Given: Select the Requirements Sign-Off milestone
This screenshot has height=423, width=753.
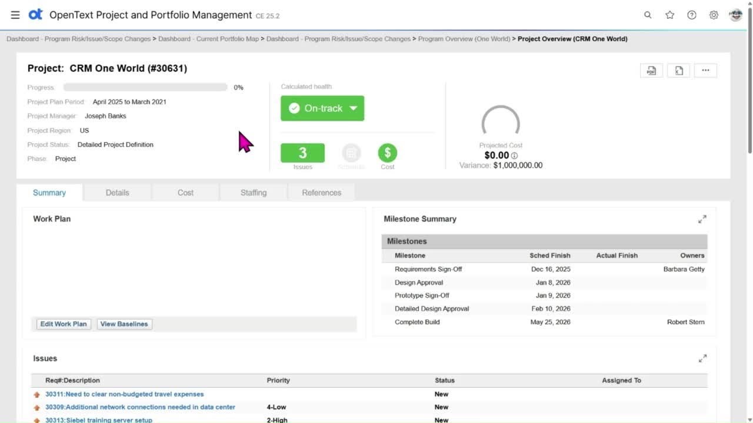Looking at the screenshot, I should (428, 269).
